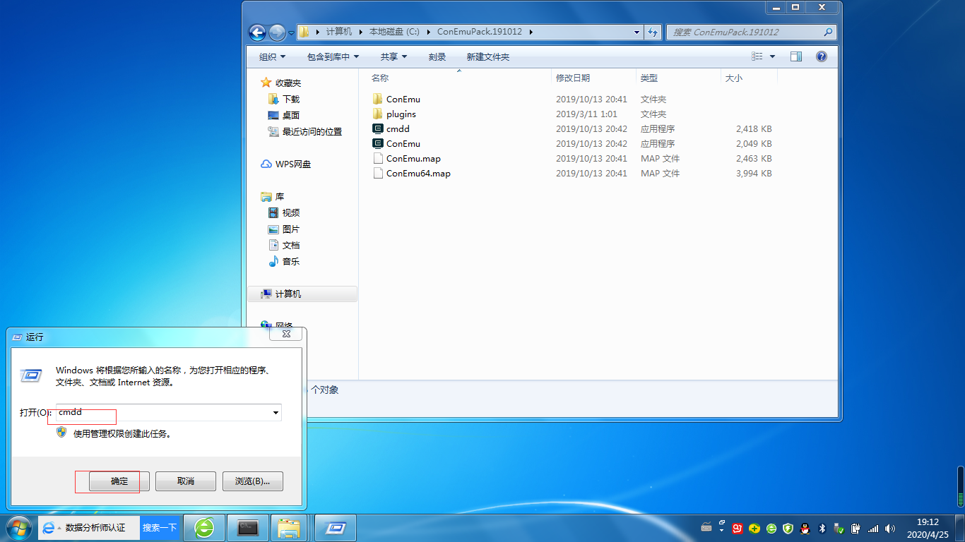This screenshot has width=965, height=542.
Task: Click the Run dialog taskbar button
Action: (x=335, y=528)
